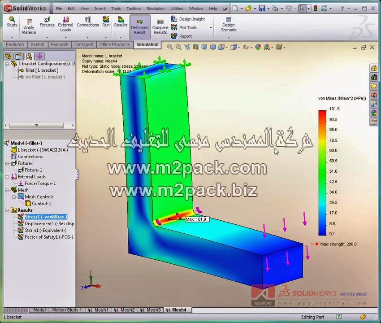The image size is (381, 323).
Task: Open the Fixtures tool
Action: pyautogui.click(x=47, y=22)
